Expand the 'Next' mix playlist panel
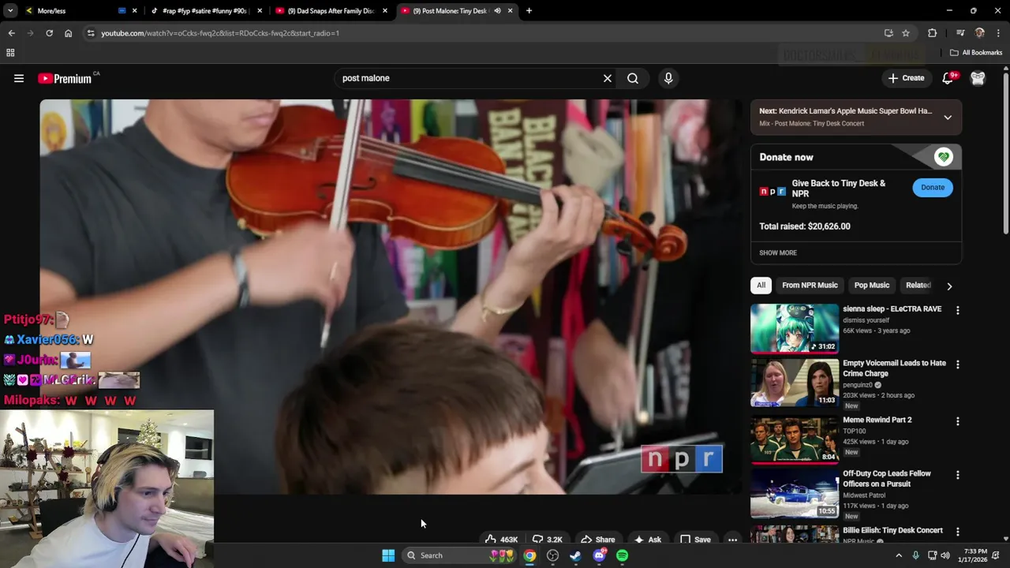 coord(948,118)
